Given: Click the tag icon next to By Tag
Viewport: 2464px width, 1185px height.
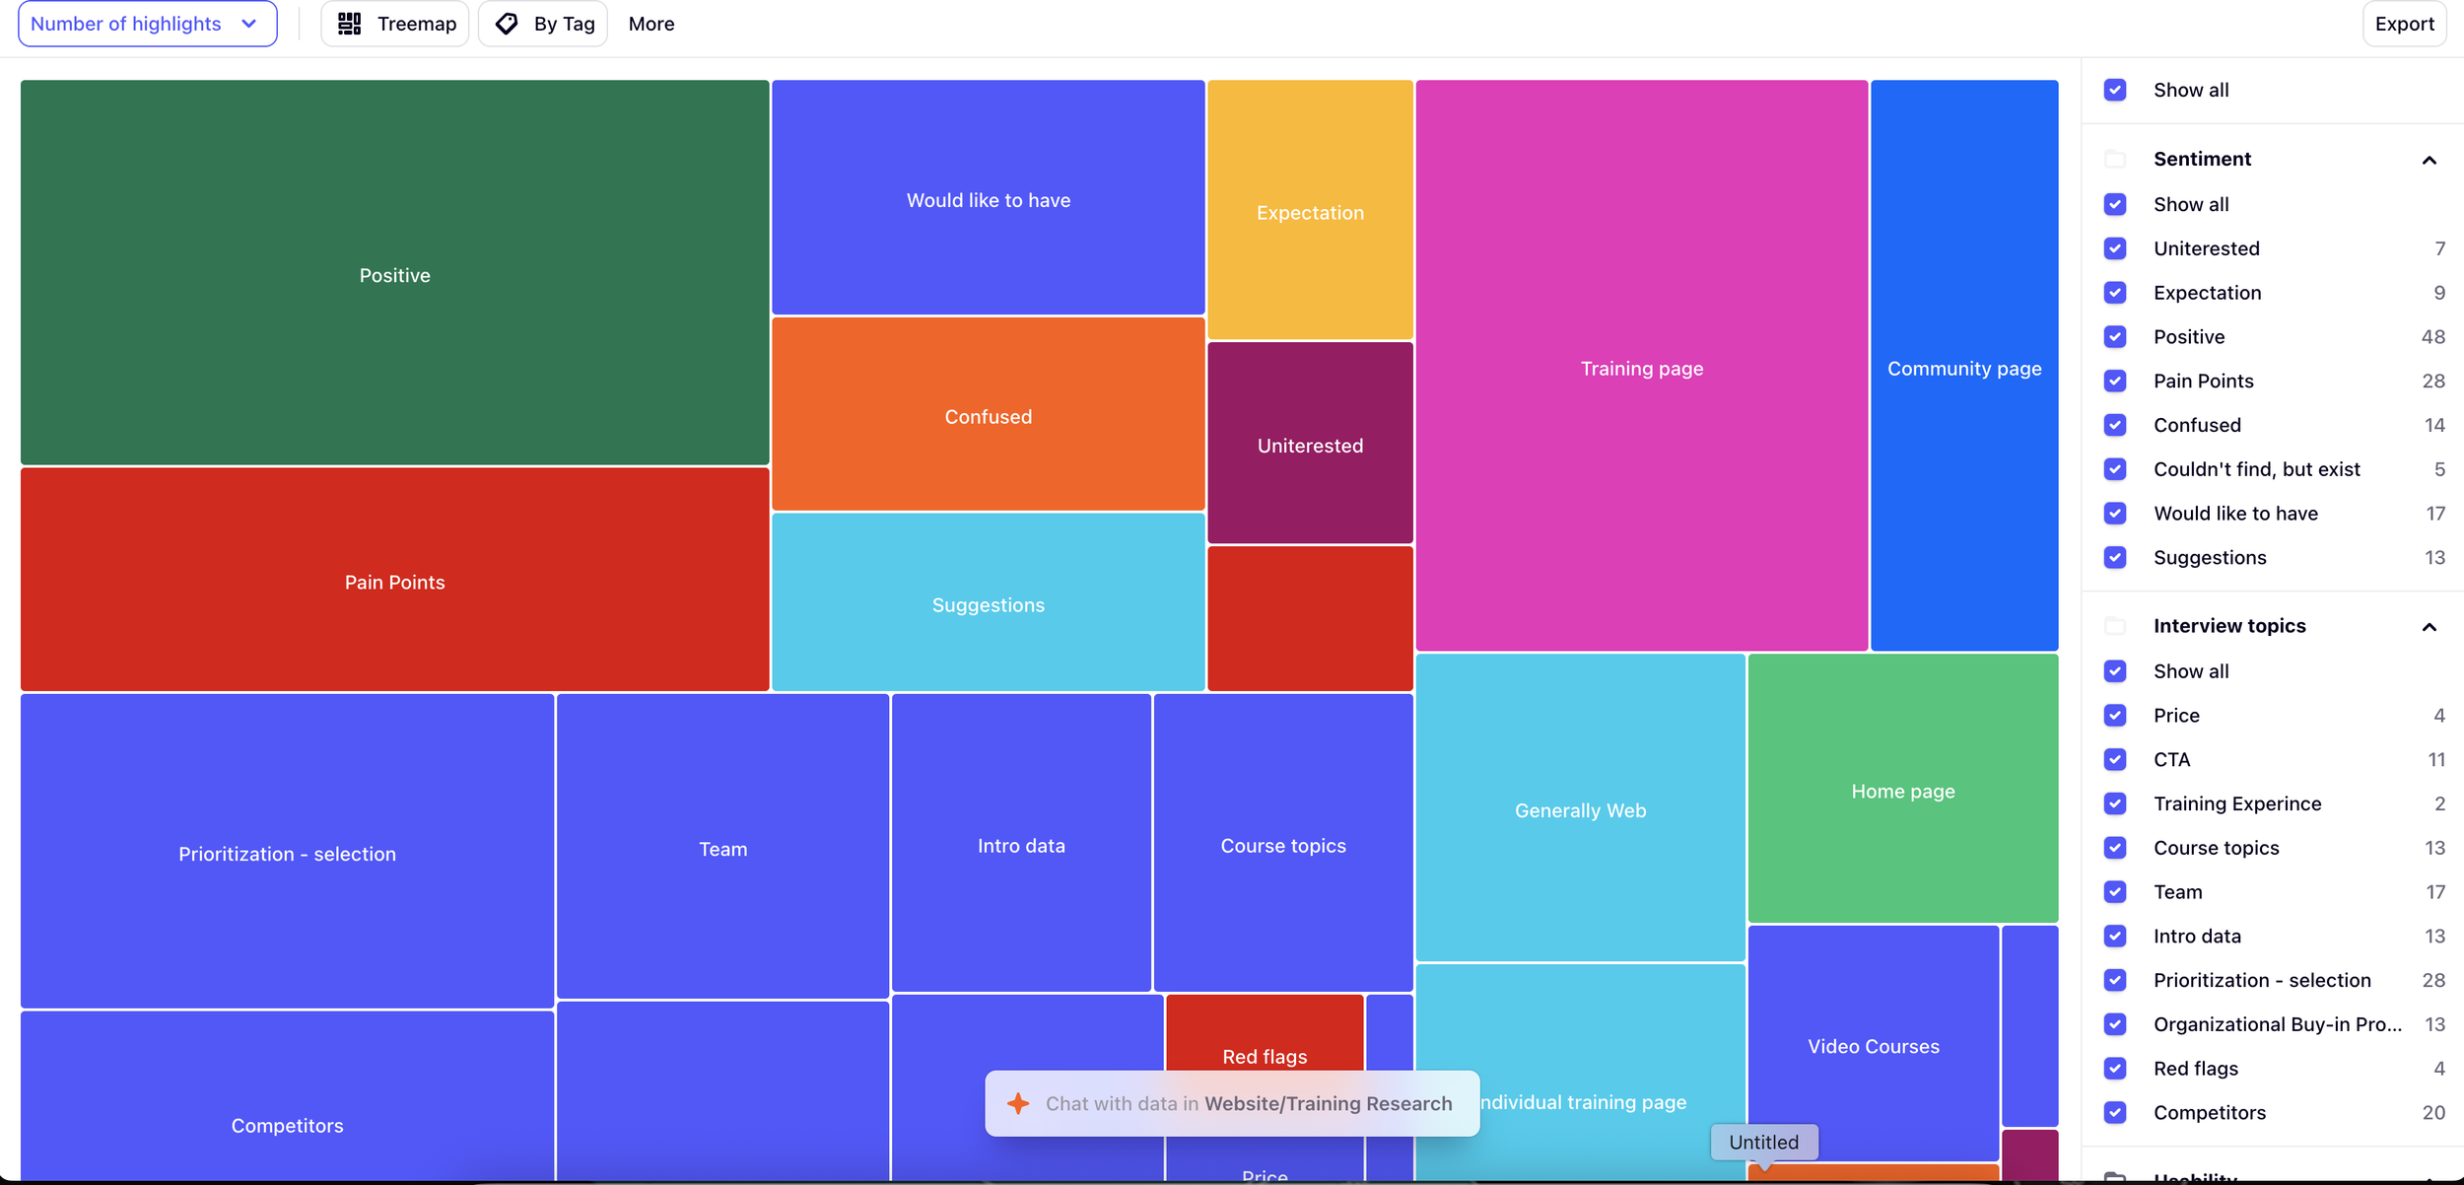Looking at the screenshot, I should [x=507, y=24].
